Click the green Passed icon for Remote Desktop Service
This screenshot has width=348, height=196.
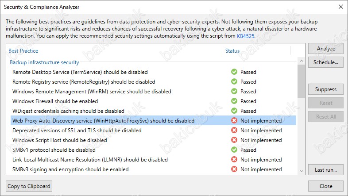(x=234, y=72)
